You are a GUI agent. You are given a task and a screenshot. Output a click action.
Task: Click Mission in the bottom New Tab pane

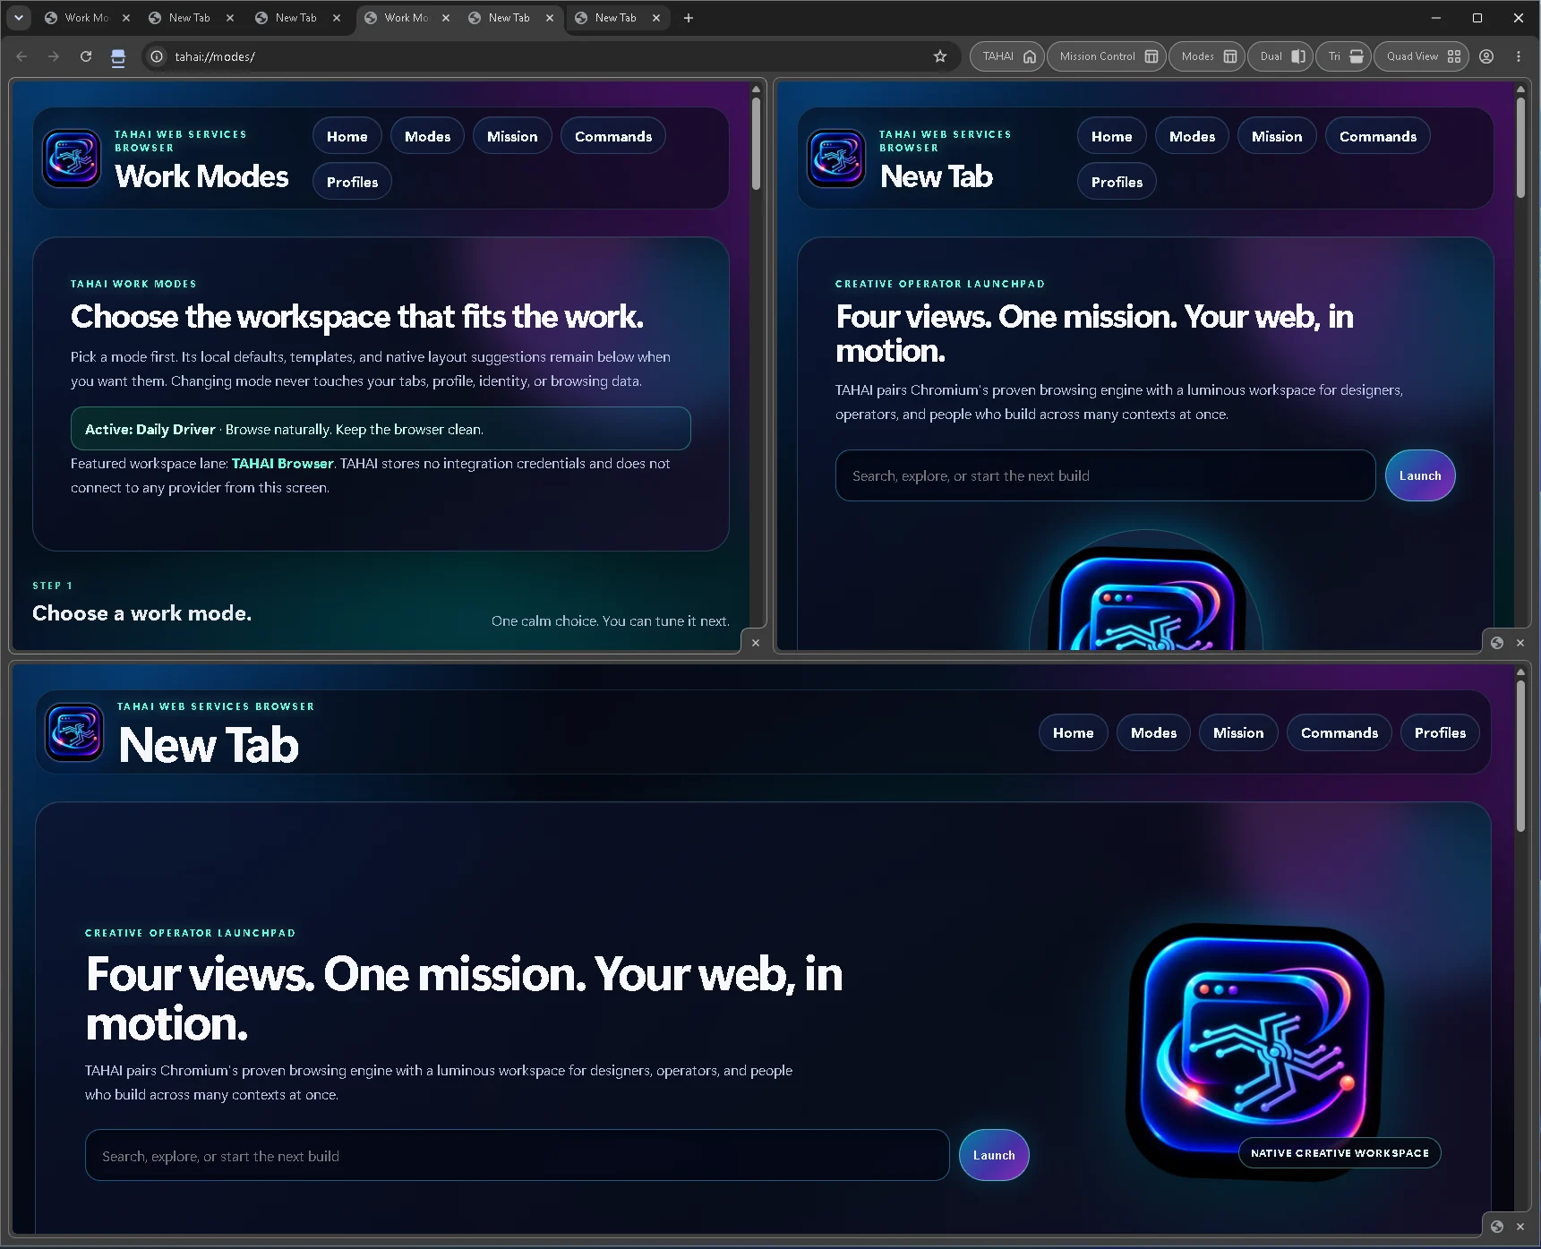coord(1238,732)
